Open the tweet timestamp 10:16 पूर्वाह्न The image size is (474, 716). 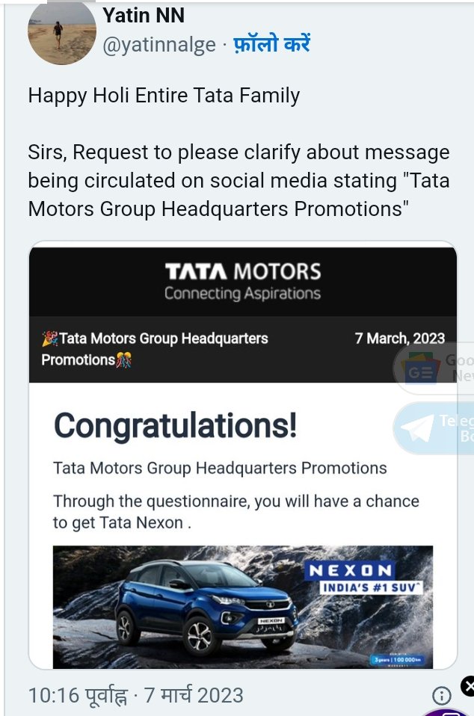tap(77, 696)
